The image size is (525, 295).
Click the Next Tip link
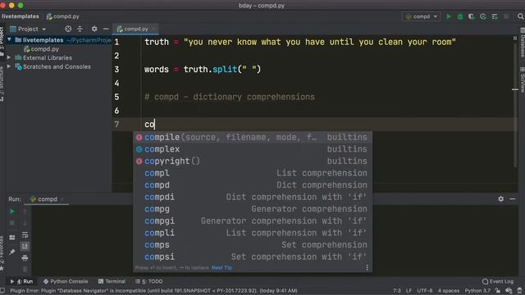tap(221, 268)
